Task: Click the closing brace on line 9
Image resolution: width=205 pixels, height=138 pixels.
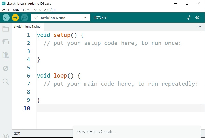Action: (39, 100)
